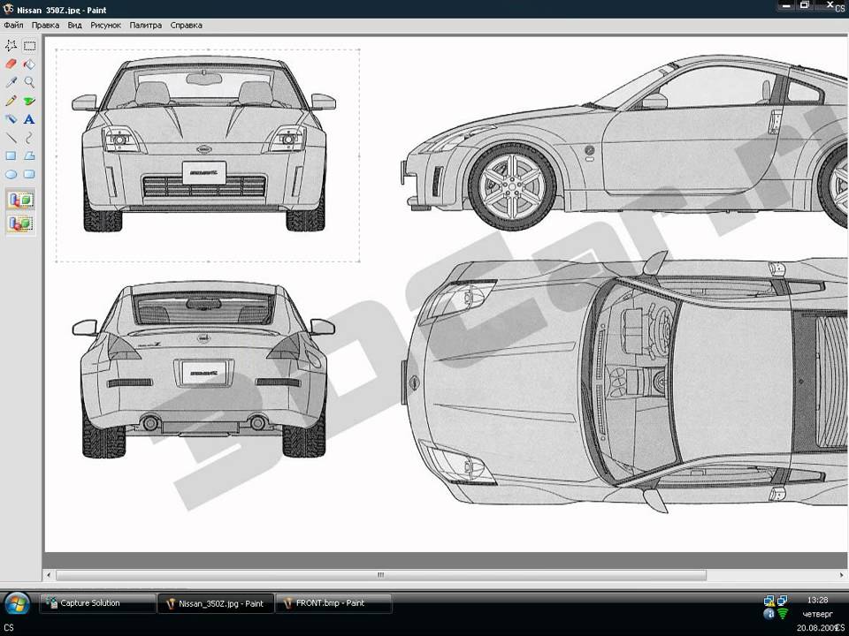This screenshot has height=636, width=849.
Task: Select the straight Line tool
Action: tap(11, 138)
